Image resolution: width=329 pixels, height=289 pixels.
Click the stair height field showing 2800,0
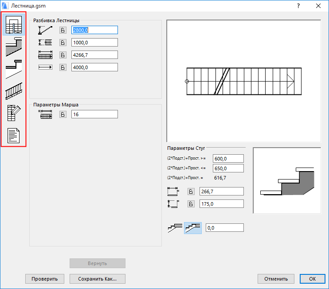[94, 30]
